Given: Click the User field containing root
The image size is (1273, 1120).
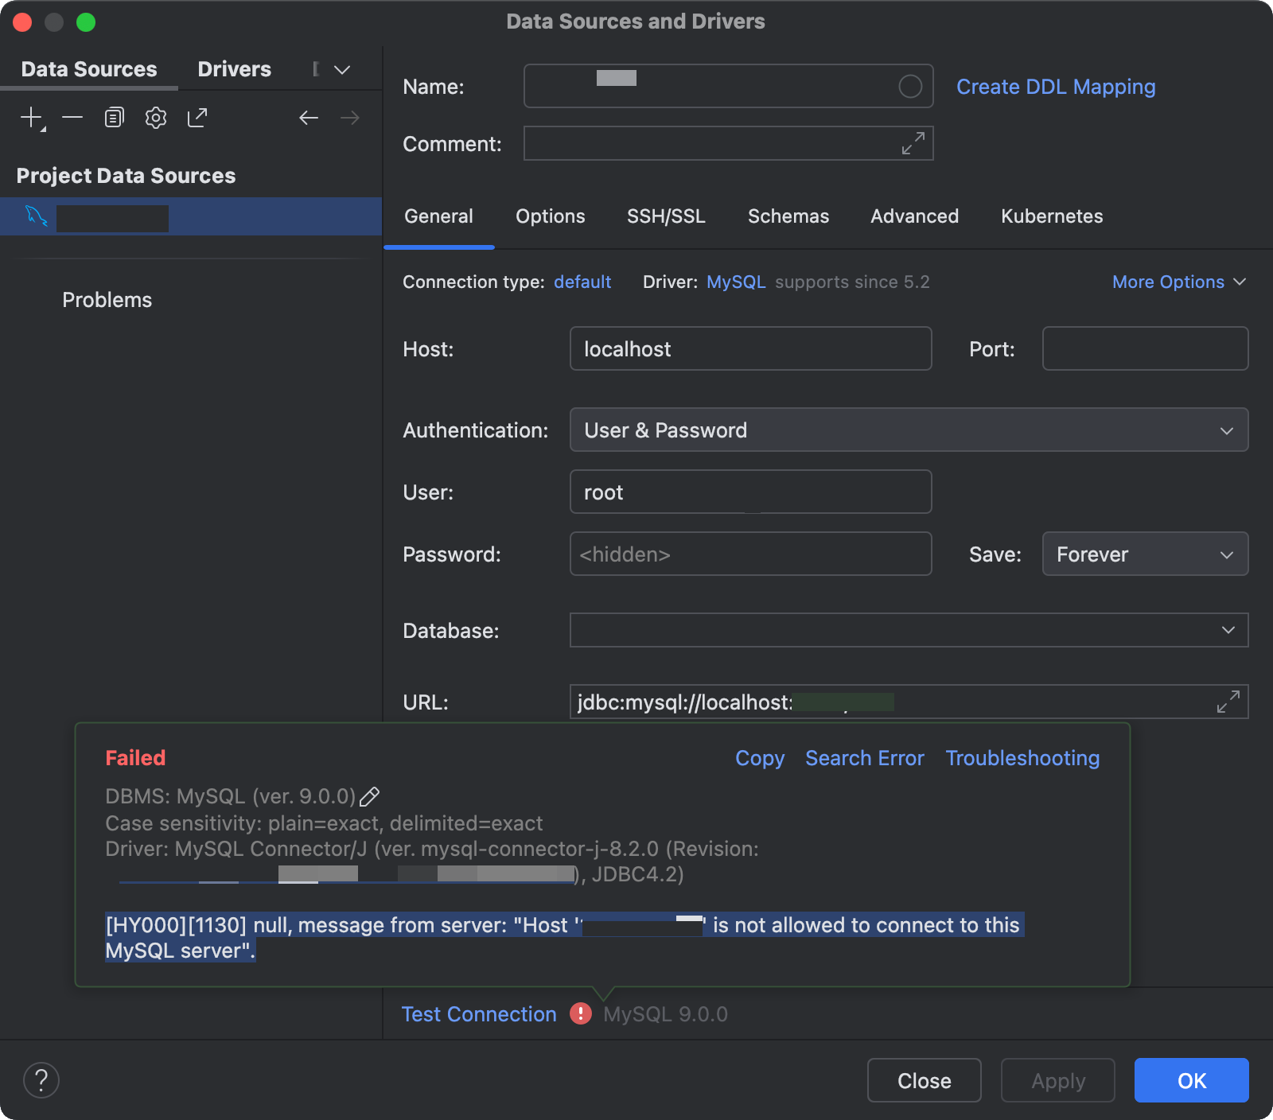Looking at the screenshot, I should 750,492.
